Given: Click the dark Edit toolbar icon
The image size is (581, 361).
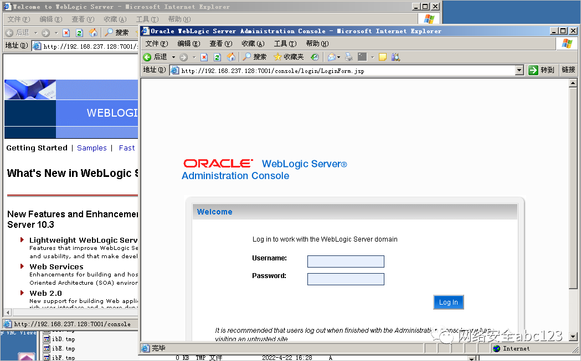Looking at the screenshot, I should click(x=362, y=57).
